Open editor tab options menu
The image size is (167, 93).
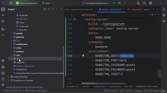[158, 9]
